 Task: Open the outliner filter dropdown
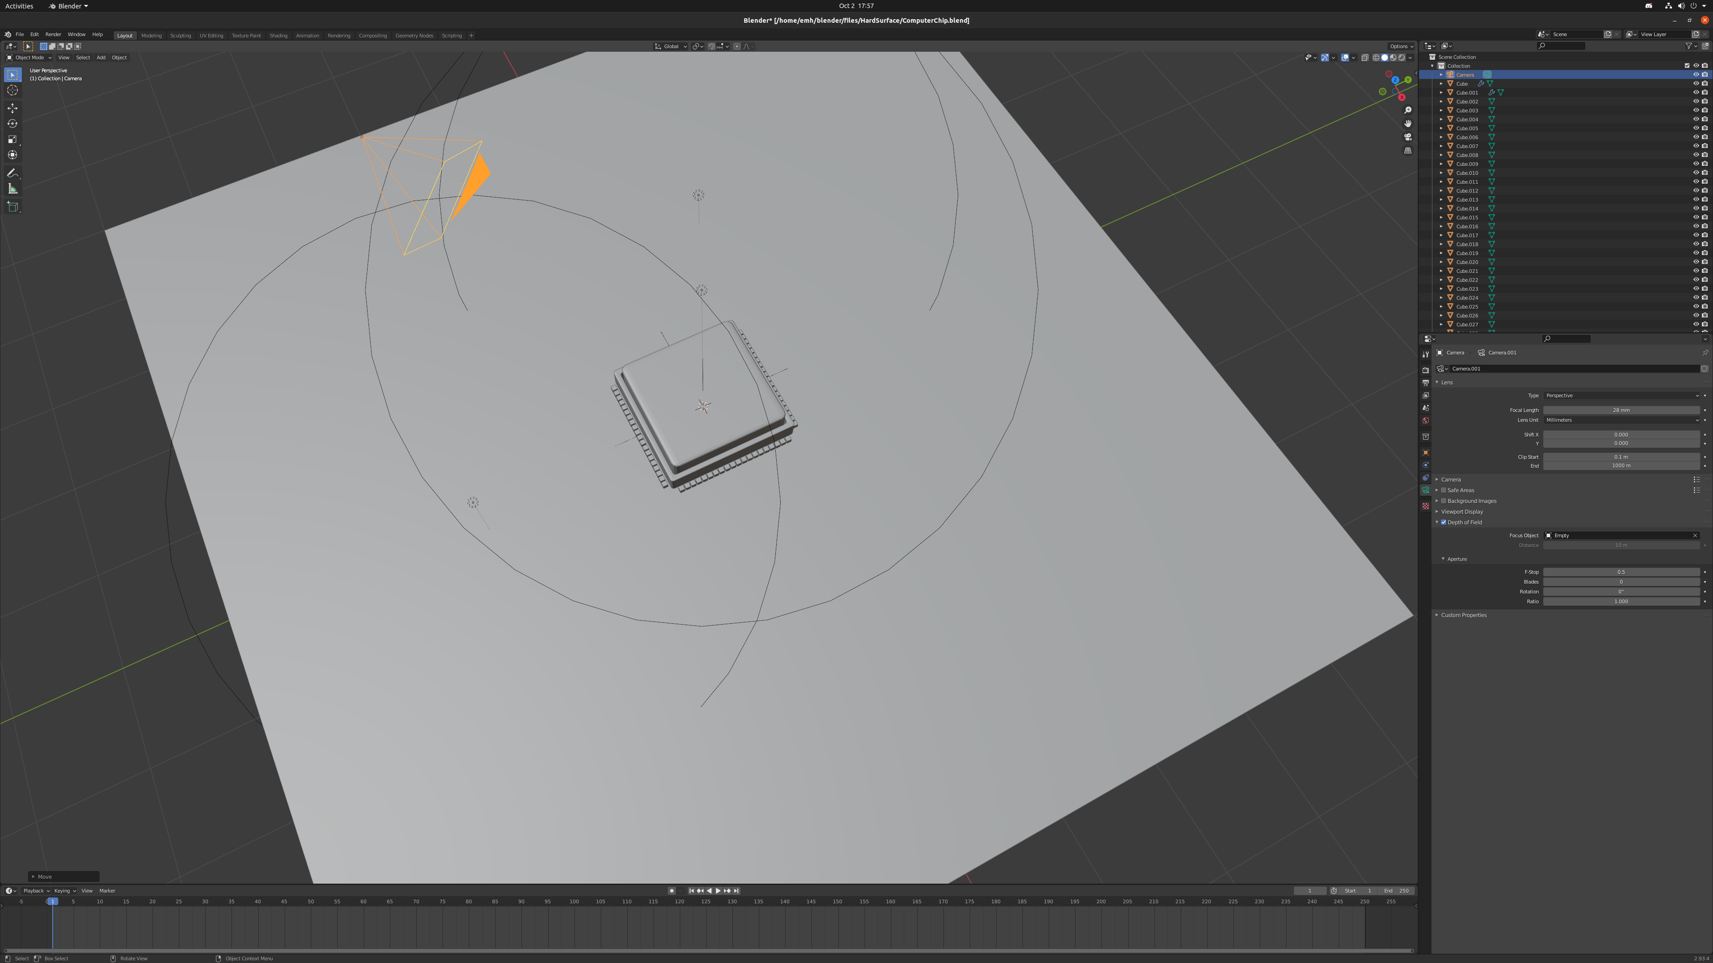pyautogui.click(x=1691, y=46)
